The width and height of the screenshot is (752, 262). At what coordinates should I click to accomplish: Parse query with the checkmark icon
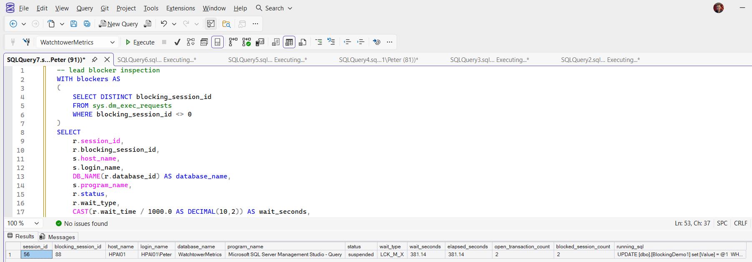click(177, 42)
